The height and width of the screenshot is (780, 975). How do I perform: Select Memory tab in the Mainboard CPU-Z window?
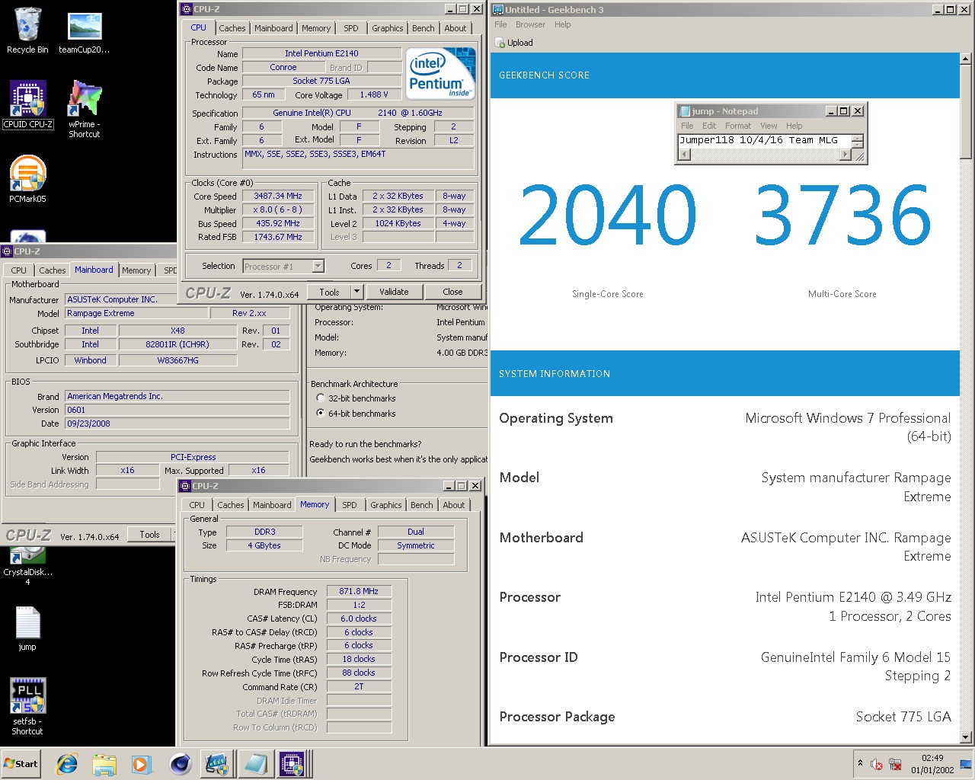[x=136, y=270]
